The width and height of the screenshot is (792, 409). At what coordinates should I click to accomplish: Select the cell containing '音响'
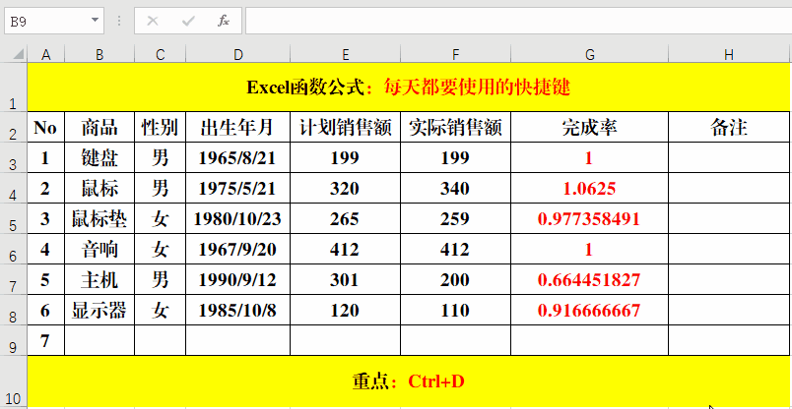pos(99,249)
